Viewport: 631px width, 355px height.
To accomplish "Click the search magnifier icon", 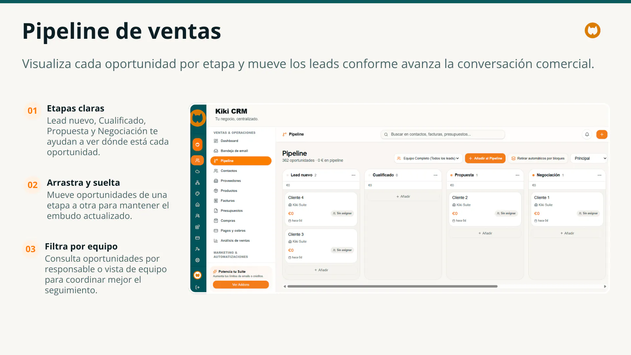I will (386, 134).
